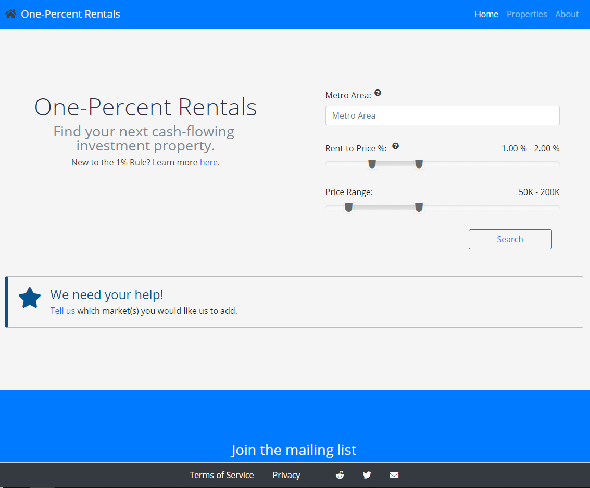
Task: Open the Twitter icon in footer
Action: pyautogui.click(x=367, y=475)
